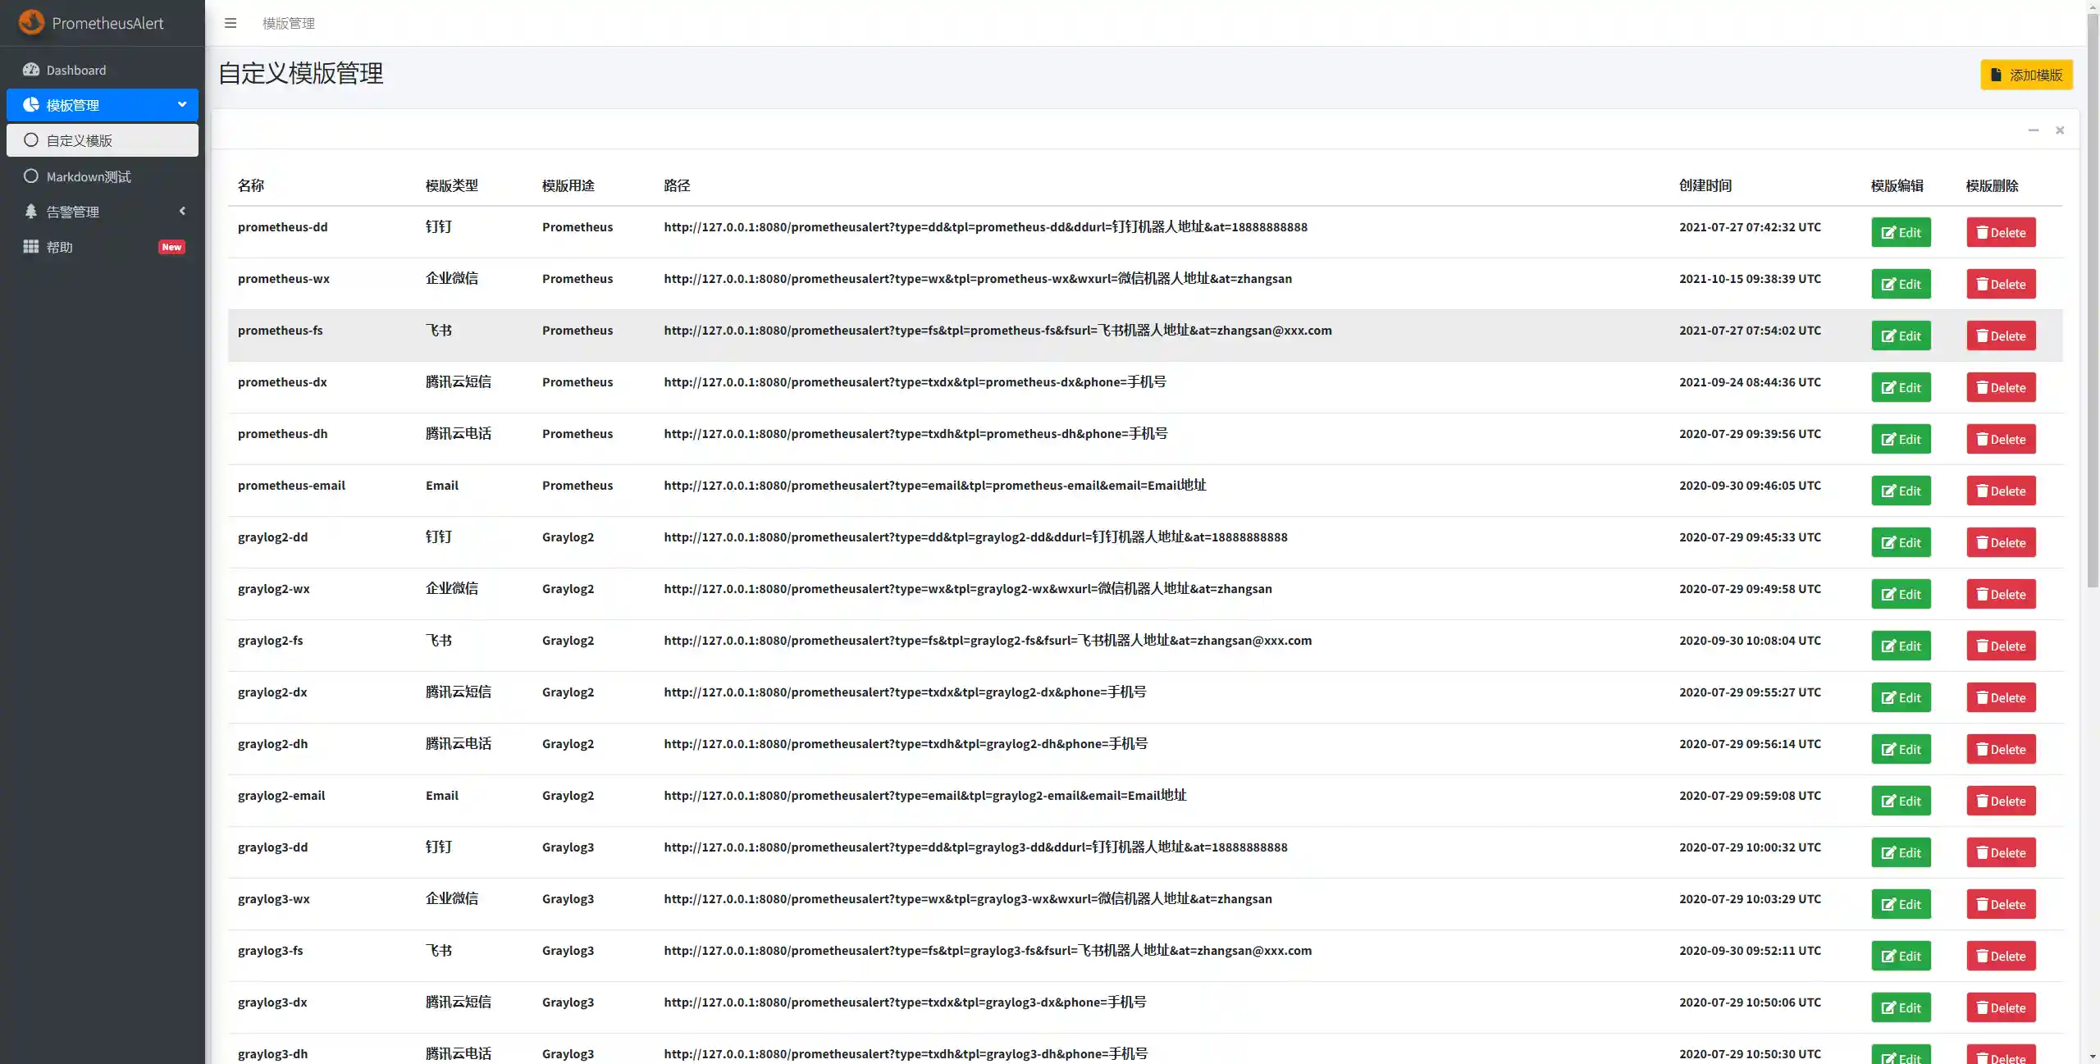Click the trash icon for graylog3-dd

tap(1980, 852)
